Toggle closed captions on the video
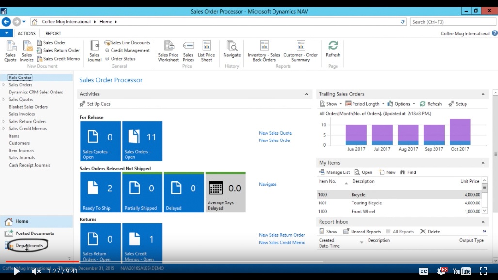Viewport: 498px width, 280px height. pos(423,271)
